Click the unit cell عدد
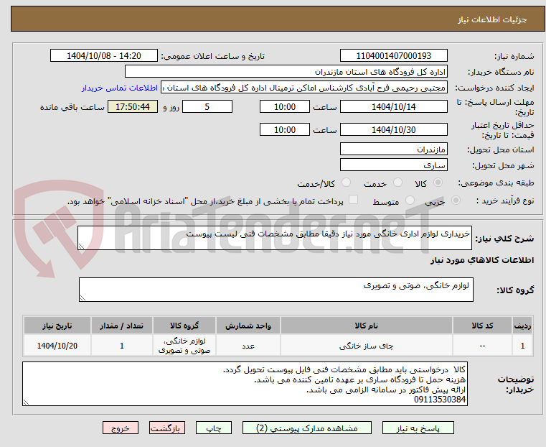 click(248, 346)
